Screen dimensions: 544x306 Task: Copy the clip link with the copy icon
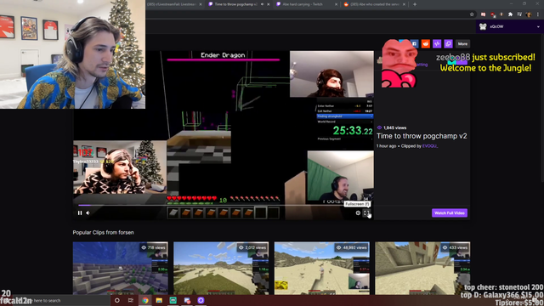[x=448, y=43]
